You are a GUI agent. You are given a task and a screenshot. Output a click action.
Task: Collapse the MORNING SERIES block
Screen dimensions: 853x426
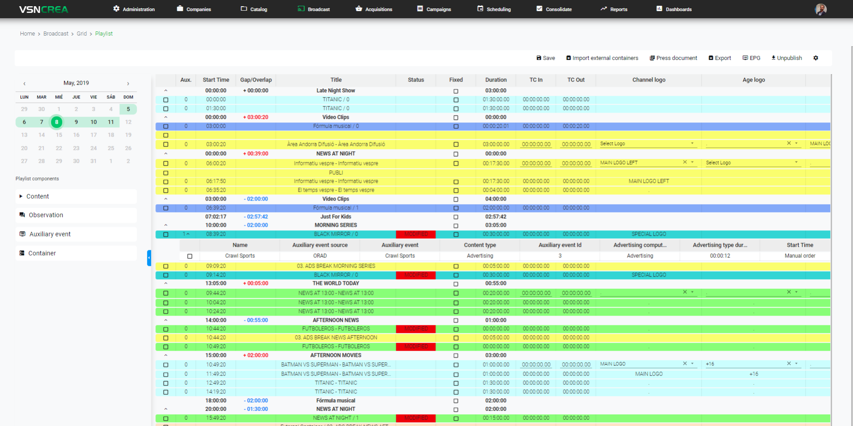click(x=166, y=225)
